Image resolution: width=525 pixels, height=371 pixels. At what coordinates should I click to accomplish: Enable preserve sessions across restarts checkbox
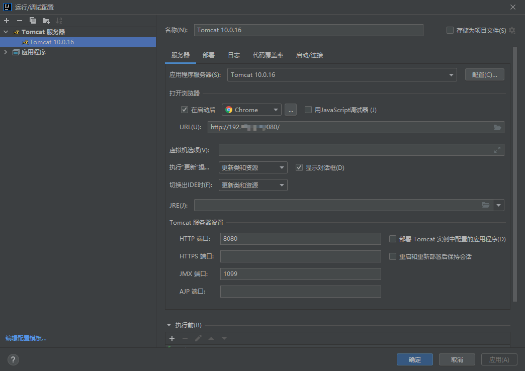coord(393,256)
